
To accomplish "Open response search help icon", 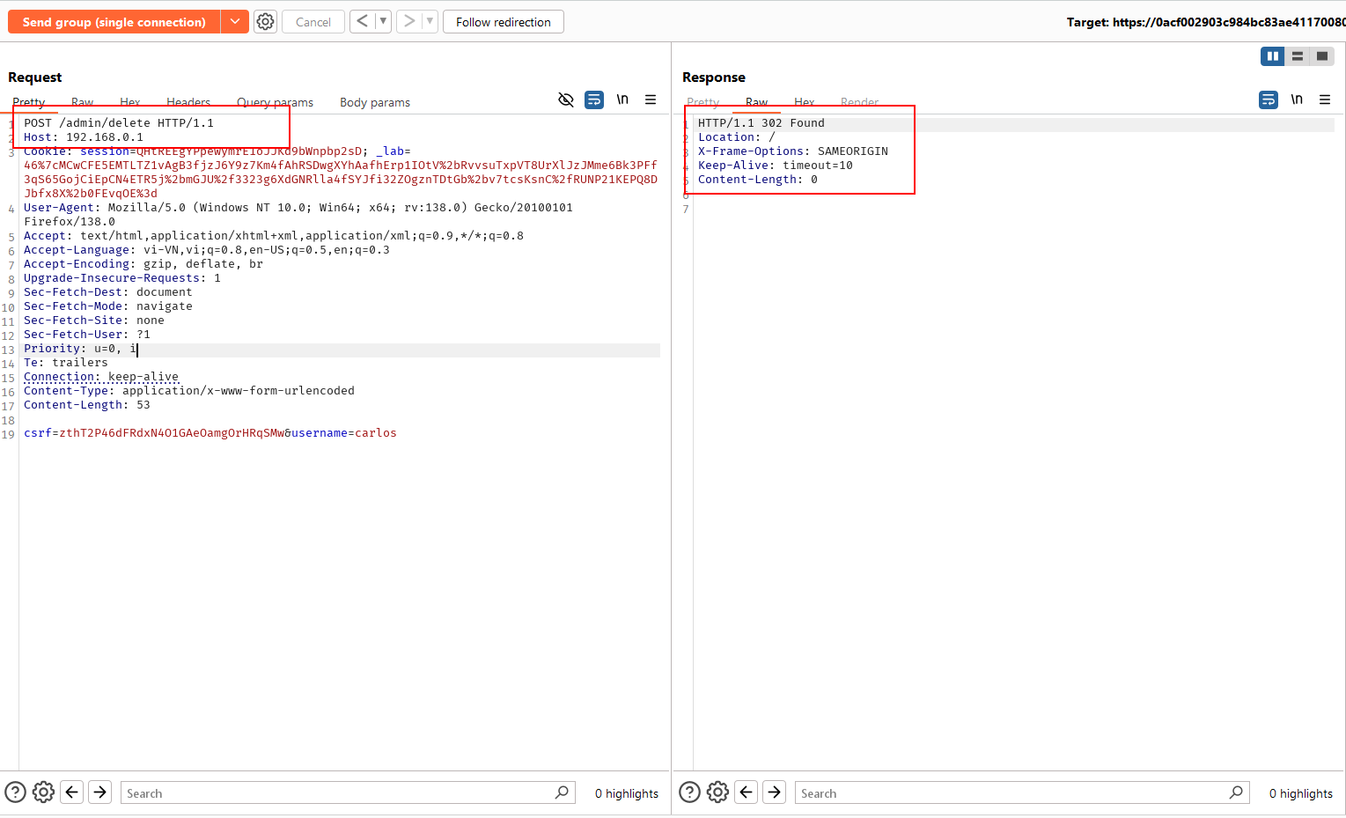I will point(690,792).
